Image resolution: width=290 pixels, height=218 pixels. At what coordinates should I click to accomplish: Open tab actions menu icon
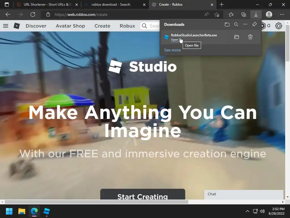pos(7,5)
